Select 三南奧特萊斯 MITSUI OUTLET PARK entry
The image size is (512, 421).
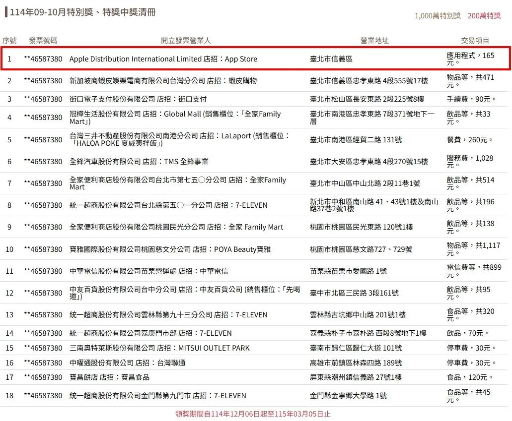click(x=159, y=348)
